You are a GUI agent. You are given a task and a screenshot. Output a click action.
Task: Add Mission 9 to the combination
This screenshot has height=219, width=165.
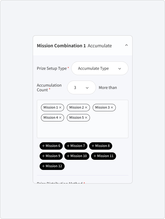click(x=51, y=156)
